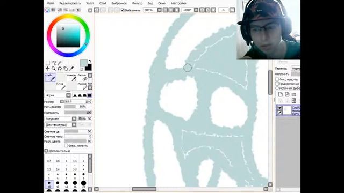
Task: Click the horizontal canvas scrollbar thumb
Action: pos(144,189)
